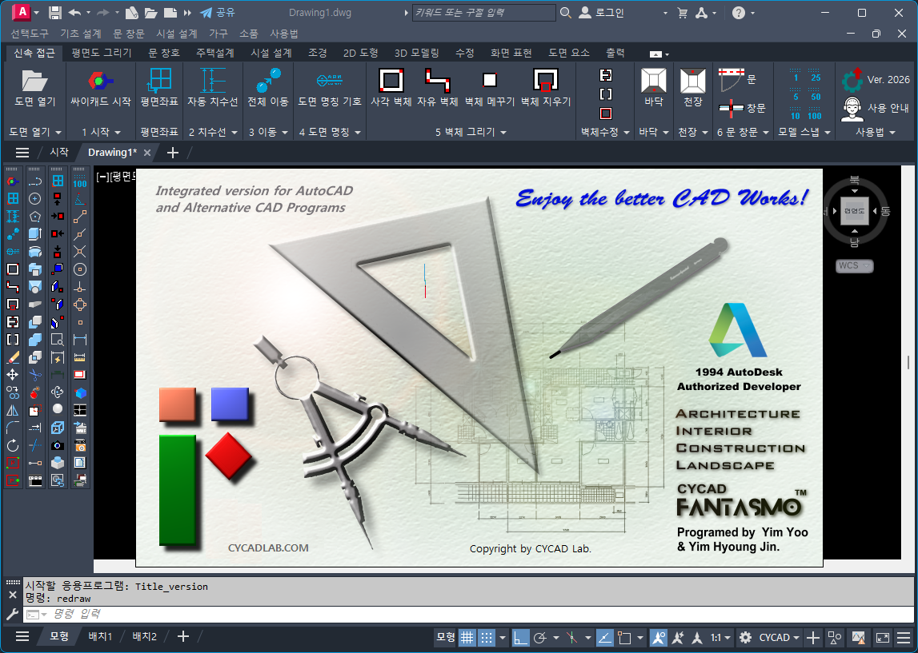918x653 pixels.
Task: Choose the 사각 벽체 wall tool
Action: 391,81
